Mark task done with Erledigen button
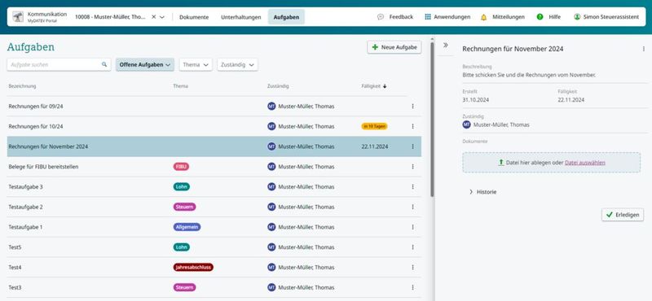This screenshot has height=301, width=652. [x=623, y=215]
